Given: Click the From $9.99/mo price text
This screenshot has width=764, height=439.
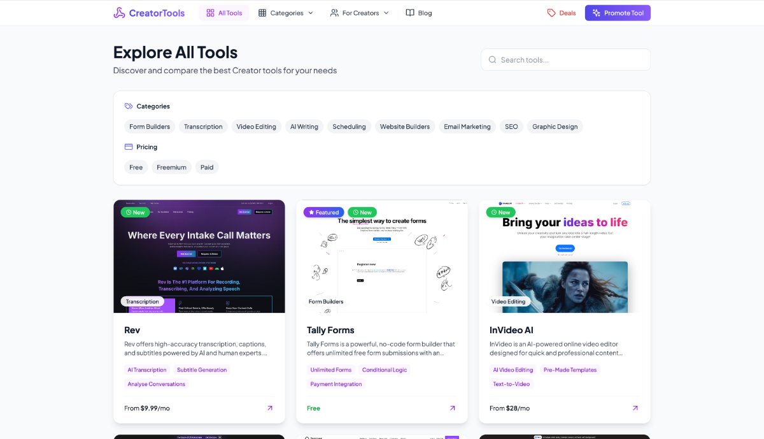Looking at the screenshot, I should pos(147,408).
